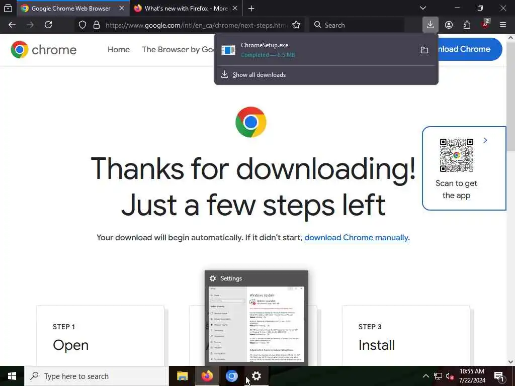
Task: Click download Chrome manually link
Action: click(x=357, y=238)
